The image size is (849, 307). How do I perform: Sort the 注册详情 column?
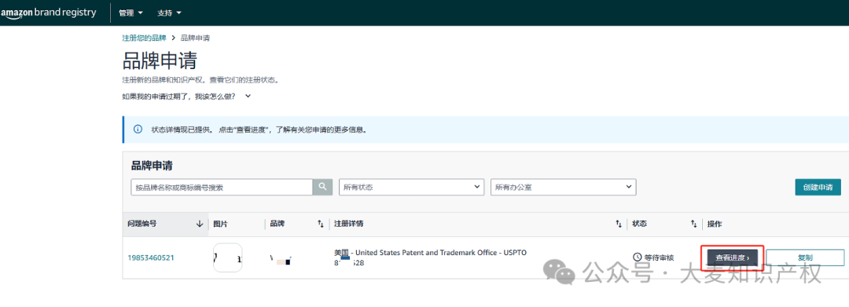coord(619,224)
